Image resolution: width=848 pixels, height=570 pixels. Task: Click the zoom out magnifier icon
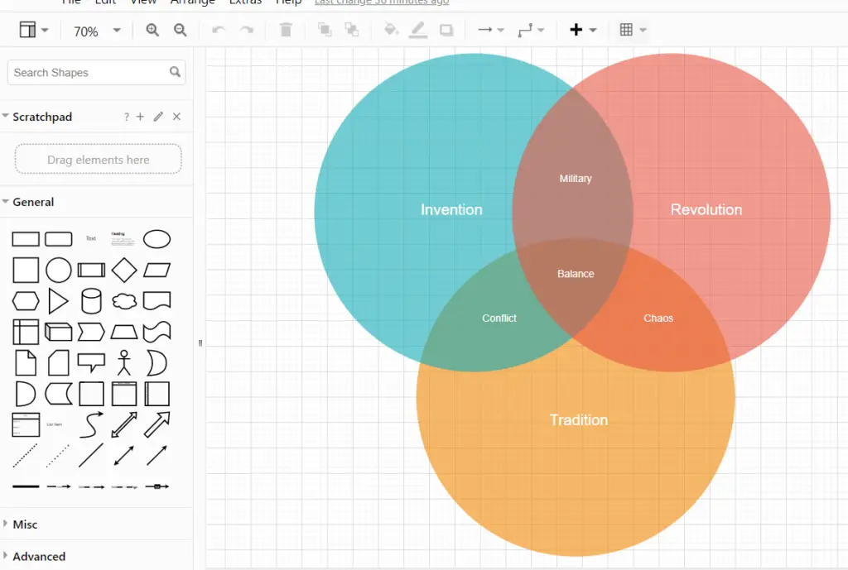click(x=180, y=31)
